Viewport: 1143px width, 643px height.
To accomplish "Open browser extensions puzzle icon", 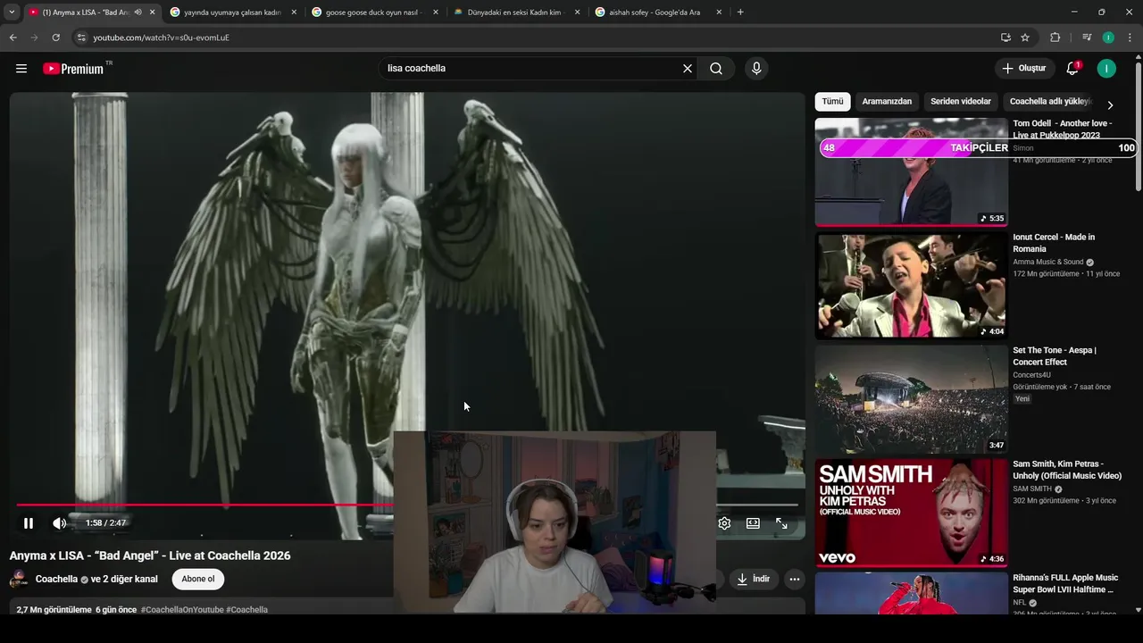I will (x=1055, y=38).
